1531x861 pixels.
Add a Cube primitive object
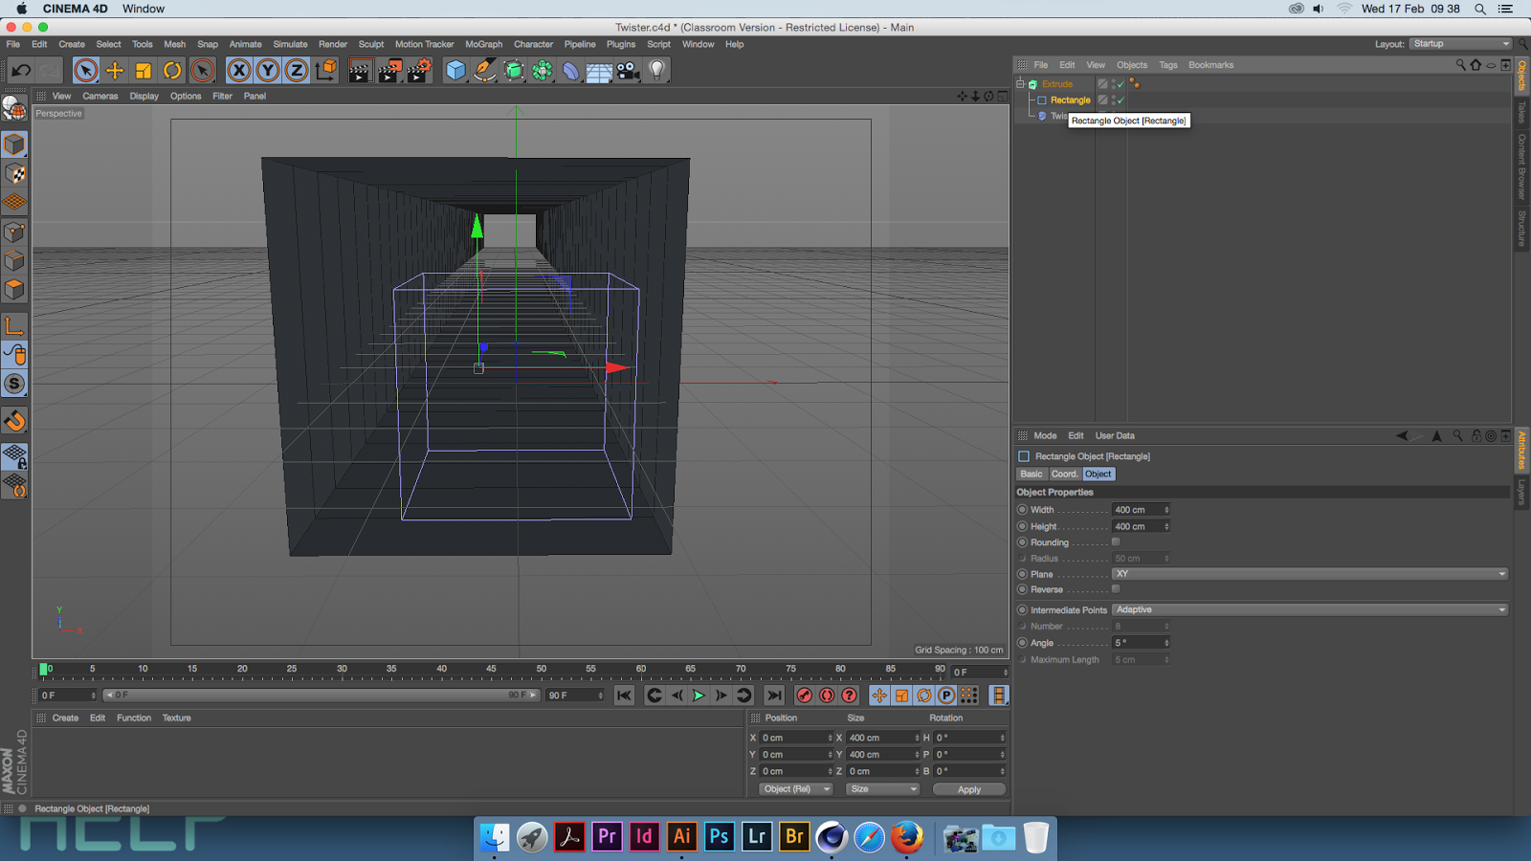click(455, 70)
